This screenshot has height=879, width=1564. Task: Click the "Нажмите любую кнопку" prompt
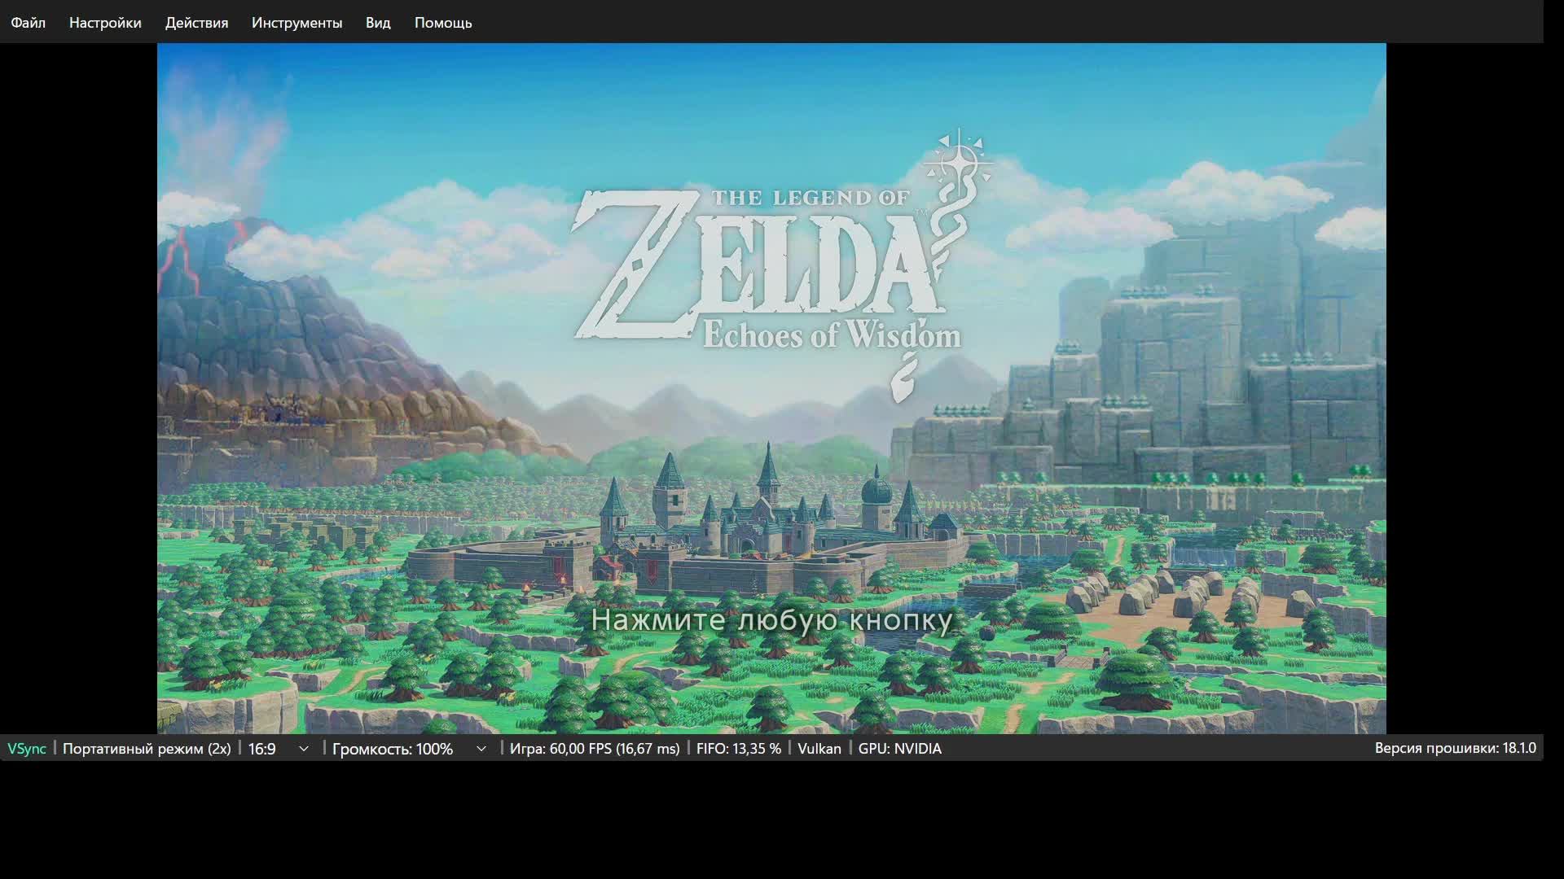[x=771, y=620]
